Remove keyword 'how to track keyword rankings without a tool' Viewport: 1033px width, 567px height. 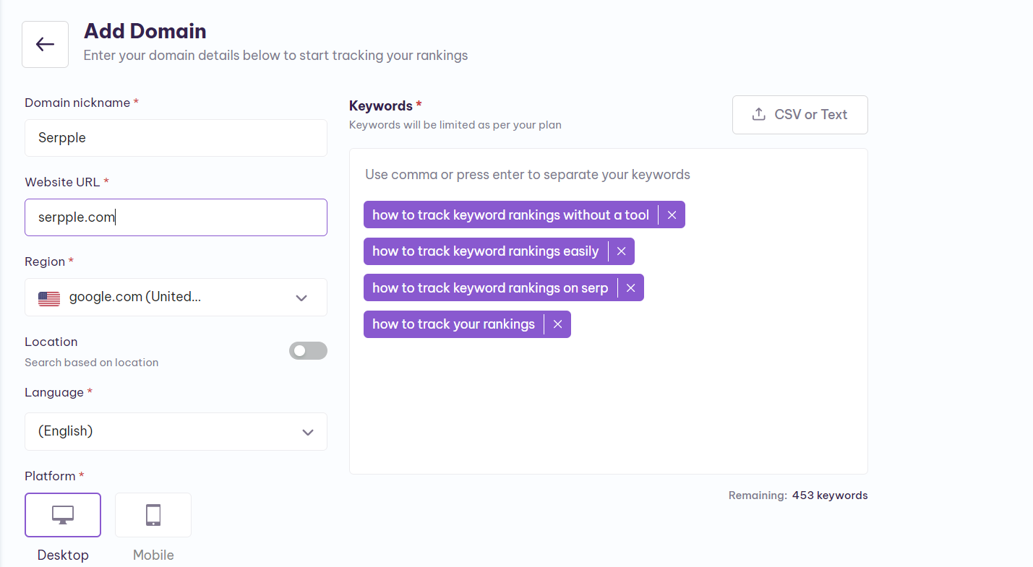click(x=672, y=215)
